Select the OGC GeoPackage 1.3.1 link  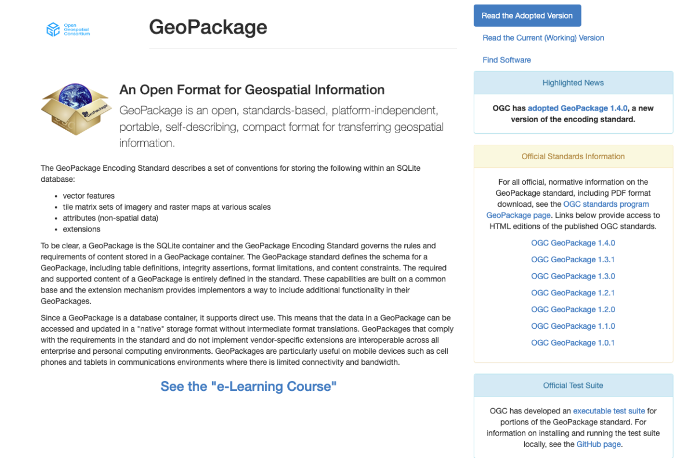pos(572,260)
